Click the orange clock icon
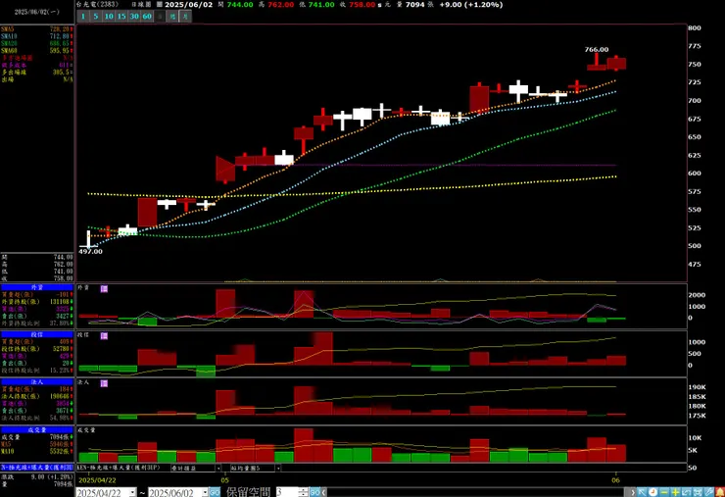The height and width of the screenshot is (497, 725). tap(652, 492)
